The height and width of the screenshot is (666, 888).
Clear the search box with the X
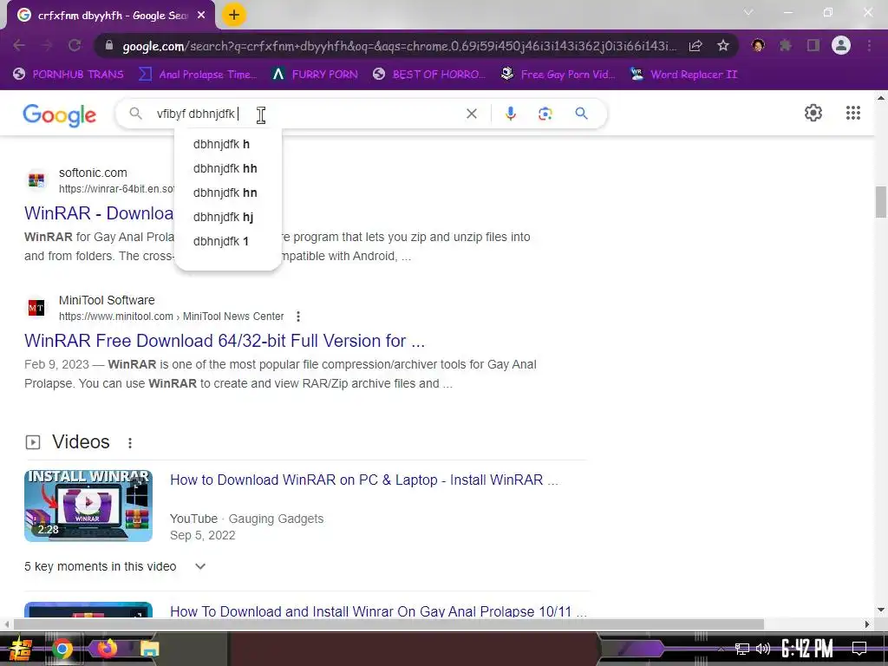coord(471,114)
